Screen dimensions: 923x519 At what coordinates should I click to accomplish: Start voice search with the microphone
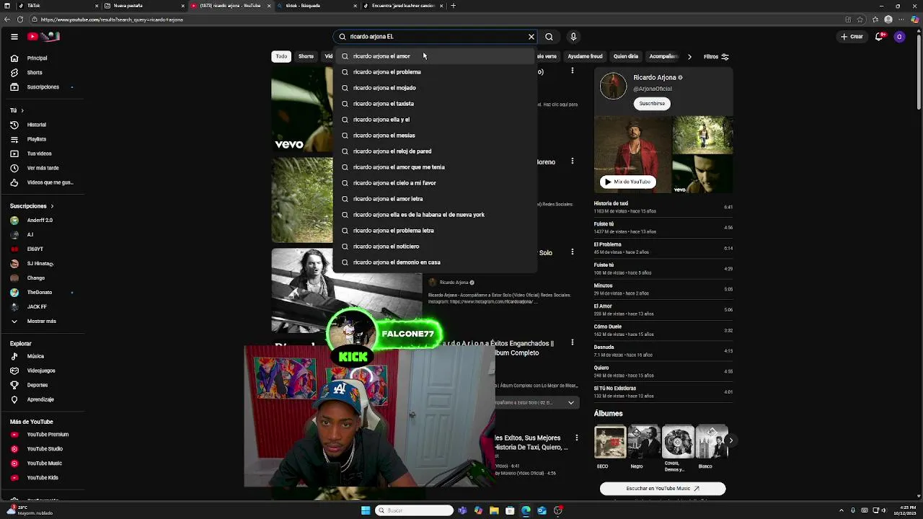tap(573, 37)
